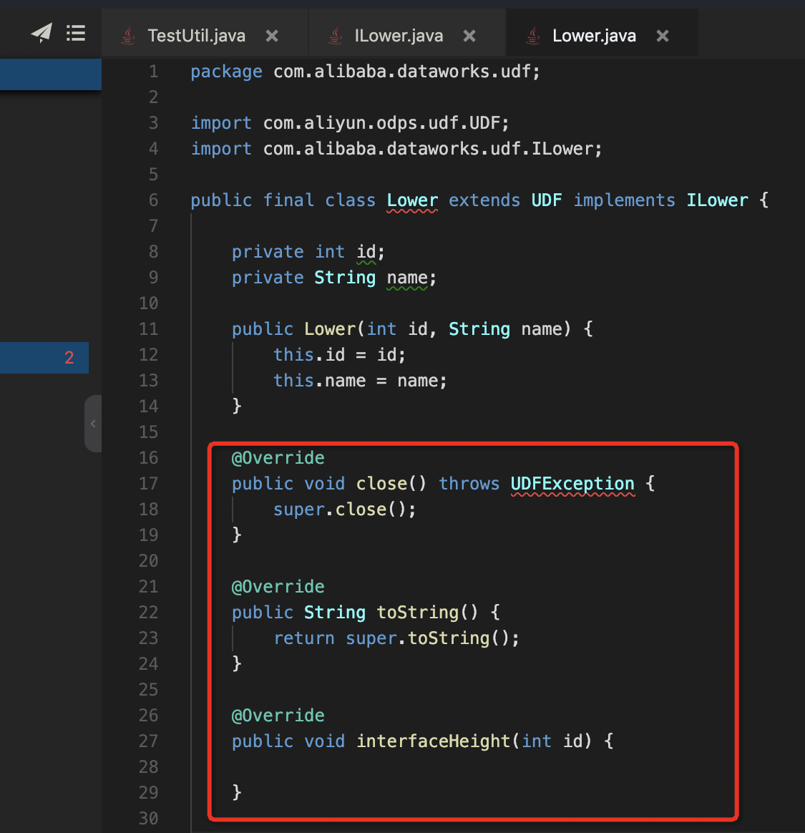Click the Lower class name with red squiggle
The image size is (805, 833).
[412, 200]
